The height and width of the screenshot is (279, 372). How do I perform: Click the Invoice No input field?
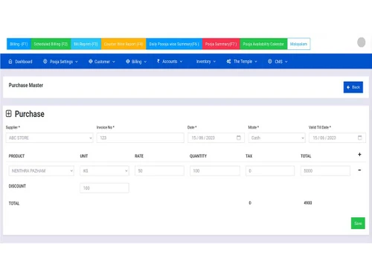coord(141,138)
